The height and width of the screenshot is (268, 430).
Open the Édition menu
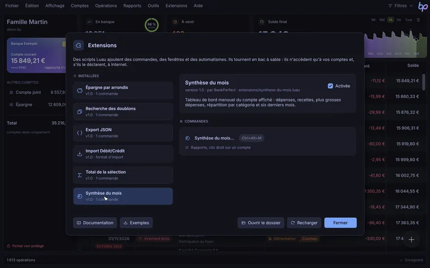pyautogui.click(x=32, y=6)
